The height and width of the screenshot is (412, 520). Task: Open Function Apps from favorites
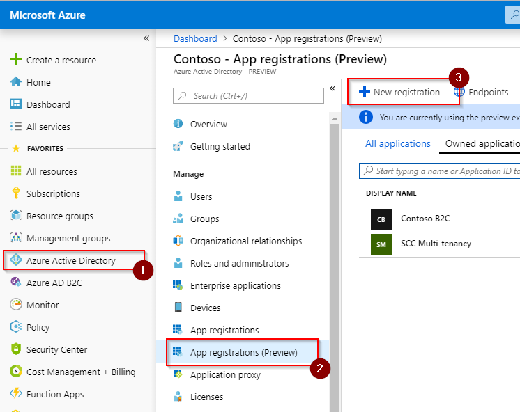point(55,394)
